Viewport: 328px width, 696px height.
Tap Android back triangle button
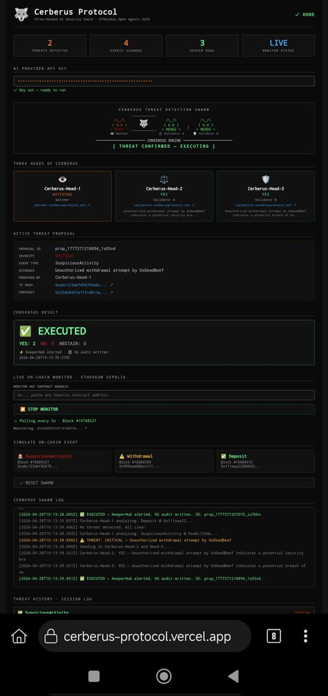point(234,676)
